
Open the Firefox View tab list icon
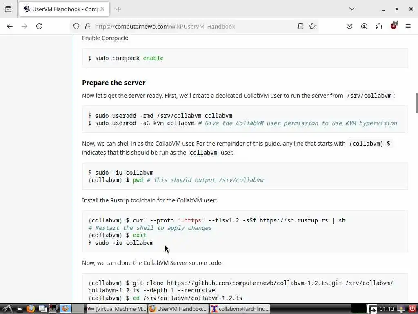point(8,9)
